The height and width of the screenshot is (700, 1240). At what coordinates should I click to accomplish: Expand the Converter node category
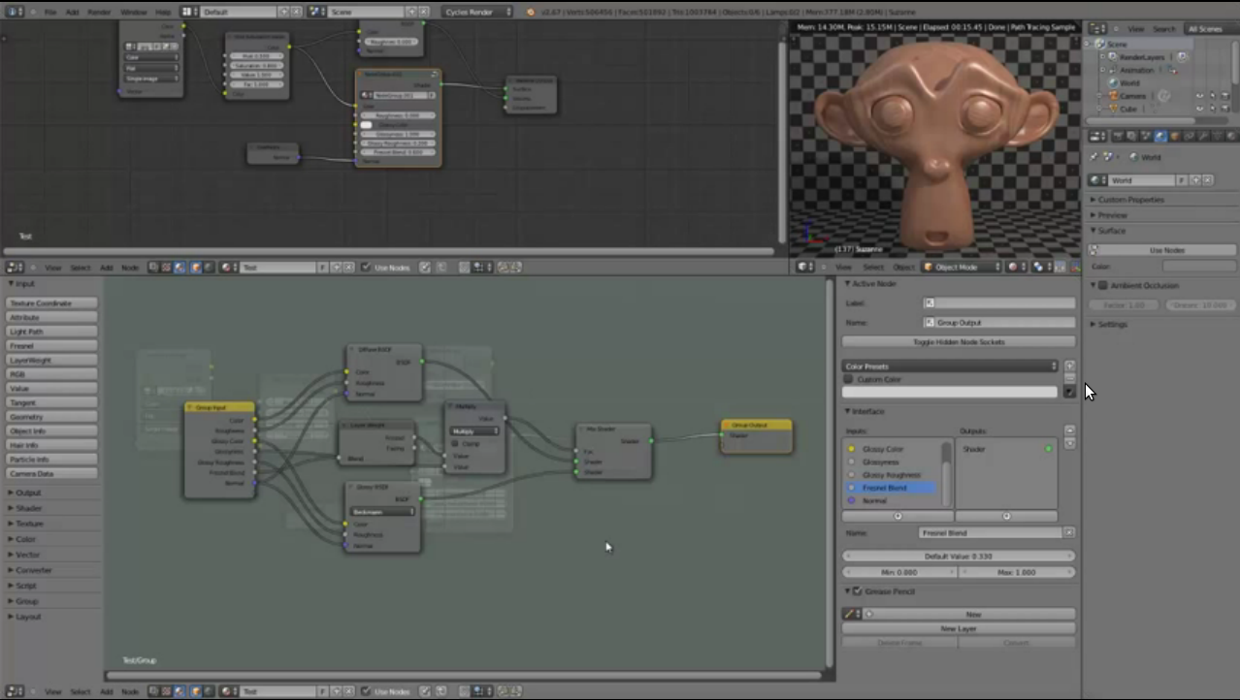coord(32,570)
